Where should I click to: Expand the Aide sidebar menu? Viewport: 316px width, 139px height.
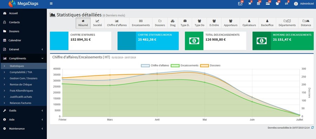[x=24, y=120]
